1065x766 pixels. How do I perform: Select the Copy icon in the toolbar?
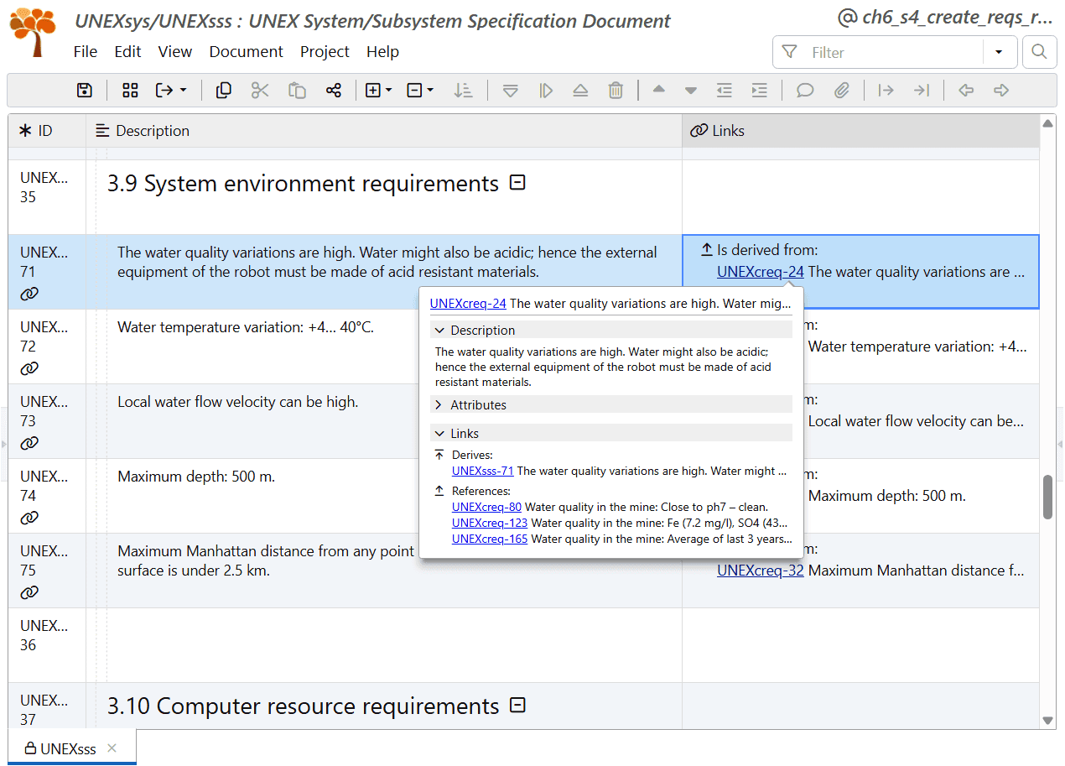[x=223, y=90]
